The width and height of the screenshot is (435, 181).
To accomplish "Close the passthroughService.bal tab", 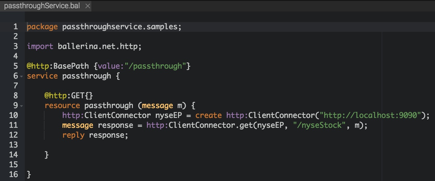I will [88, 6].
